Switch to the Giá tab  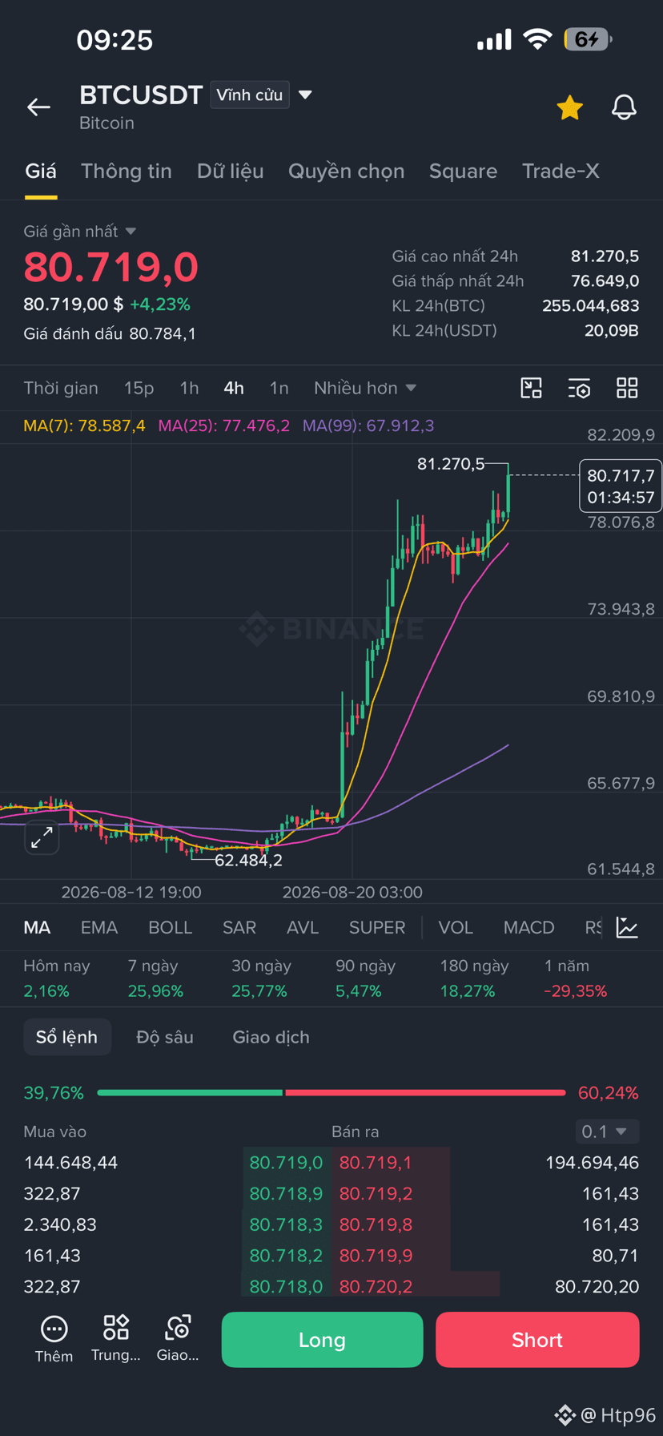(x=41, y=171)
